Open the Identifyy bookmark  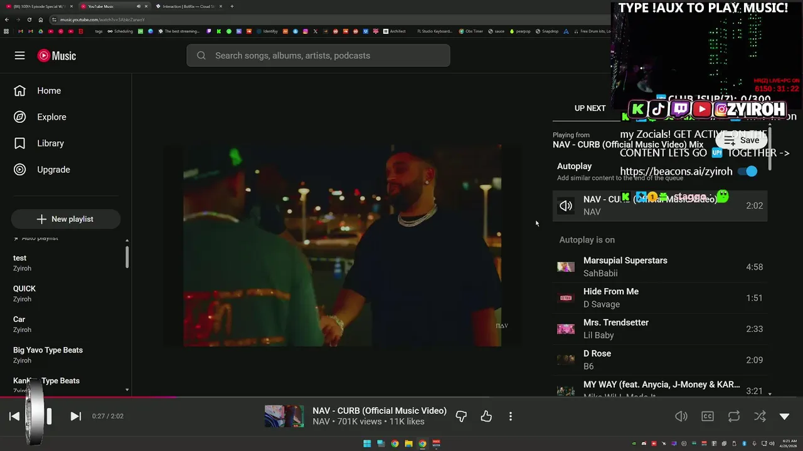click(x=267, y=31)
